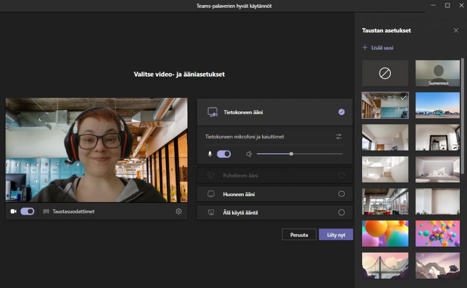This screenshot has height=288, width=467.
Task: Select the illustrated bridge background
Action: tap(385, 266)
